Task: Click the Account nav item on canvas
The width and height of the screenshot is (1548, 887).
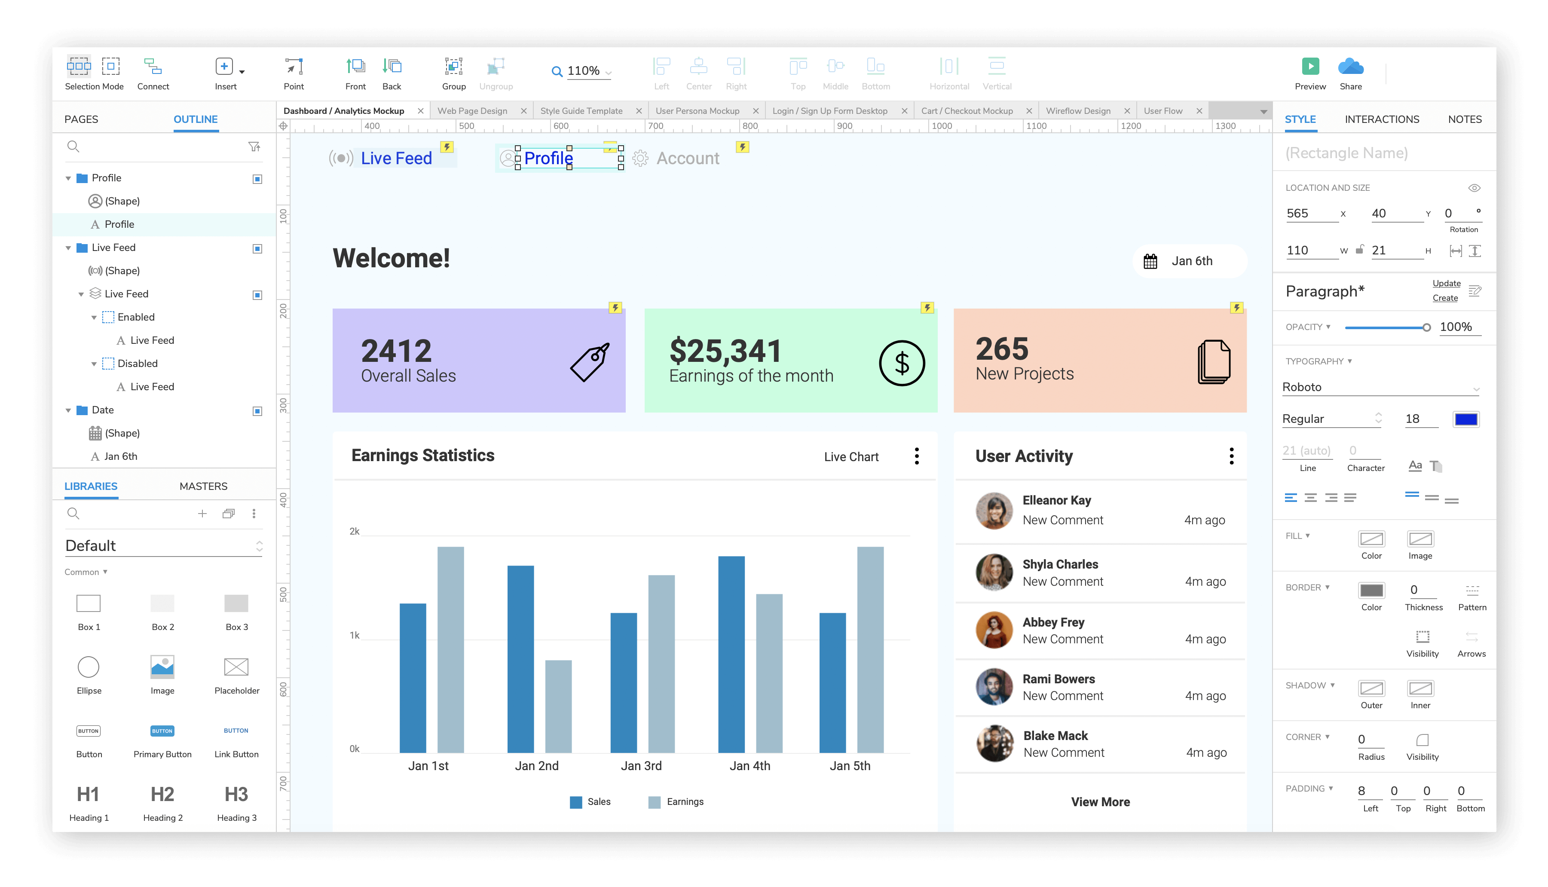Action: click(687, 159)
